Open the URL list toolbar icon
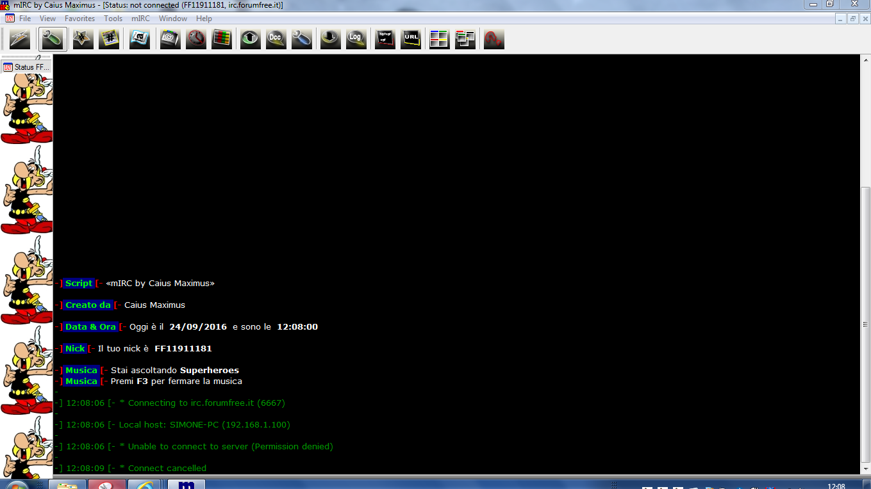This screenshot has height=489, width=871. (411, 39)
